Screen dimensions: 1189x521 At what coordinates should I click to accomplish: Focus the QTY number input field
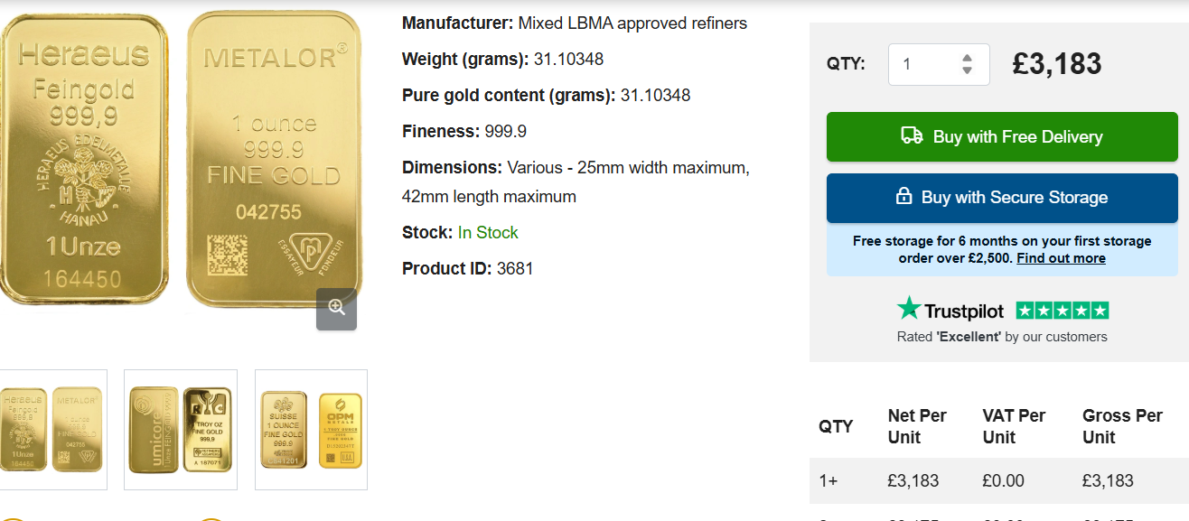click(926, 64)
